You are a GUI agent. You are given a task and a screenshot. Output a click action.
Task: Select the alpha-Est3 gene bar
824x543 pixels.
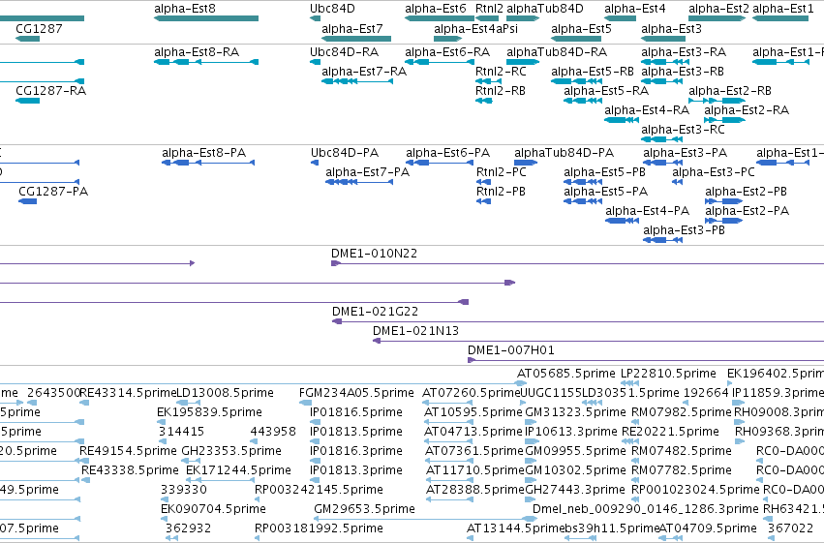click(x=663, y=39)
